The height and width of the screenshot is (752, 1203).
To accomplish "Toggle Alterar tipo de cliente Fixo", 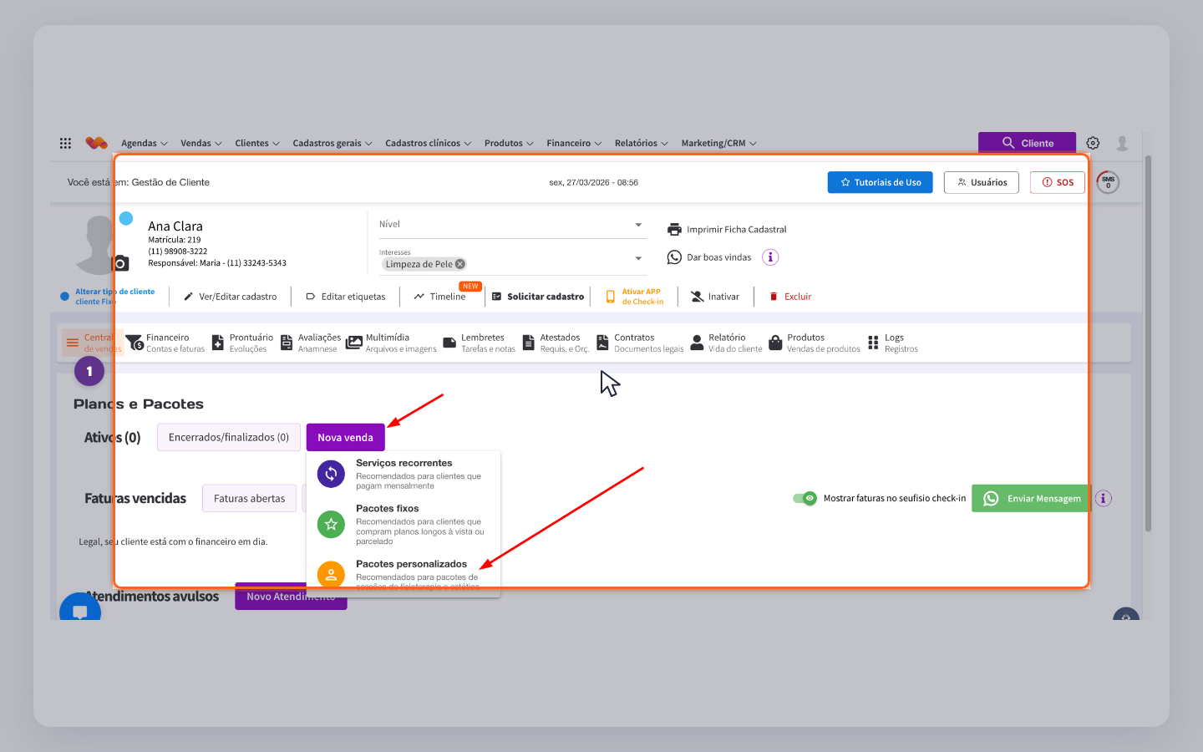I will [x=65, y=297].
